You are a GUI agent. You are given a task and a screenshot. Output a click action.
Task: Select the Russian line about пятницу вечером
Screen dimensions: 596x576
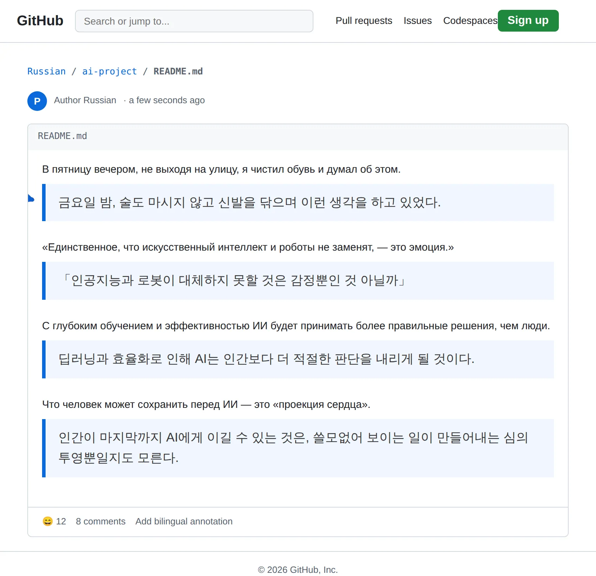tap(221, 169)
